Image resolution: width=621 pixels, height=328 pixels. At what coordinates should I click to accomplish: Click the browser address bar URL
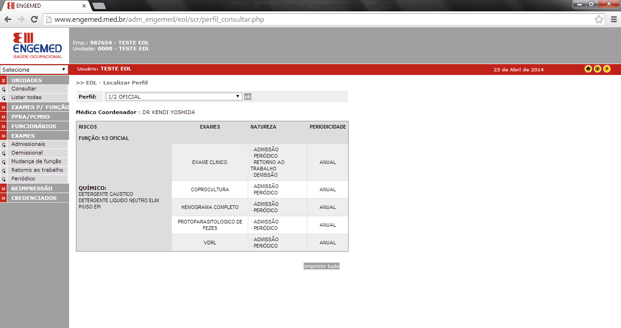point(159,20)
